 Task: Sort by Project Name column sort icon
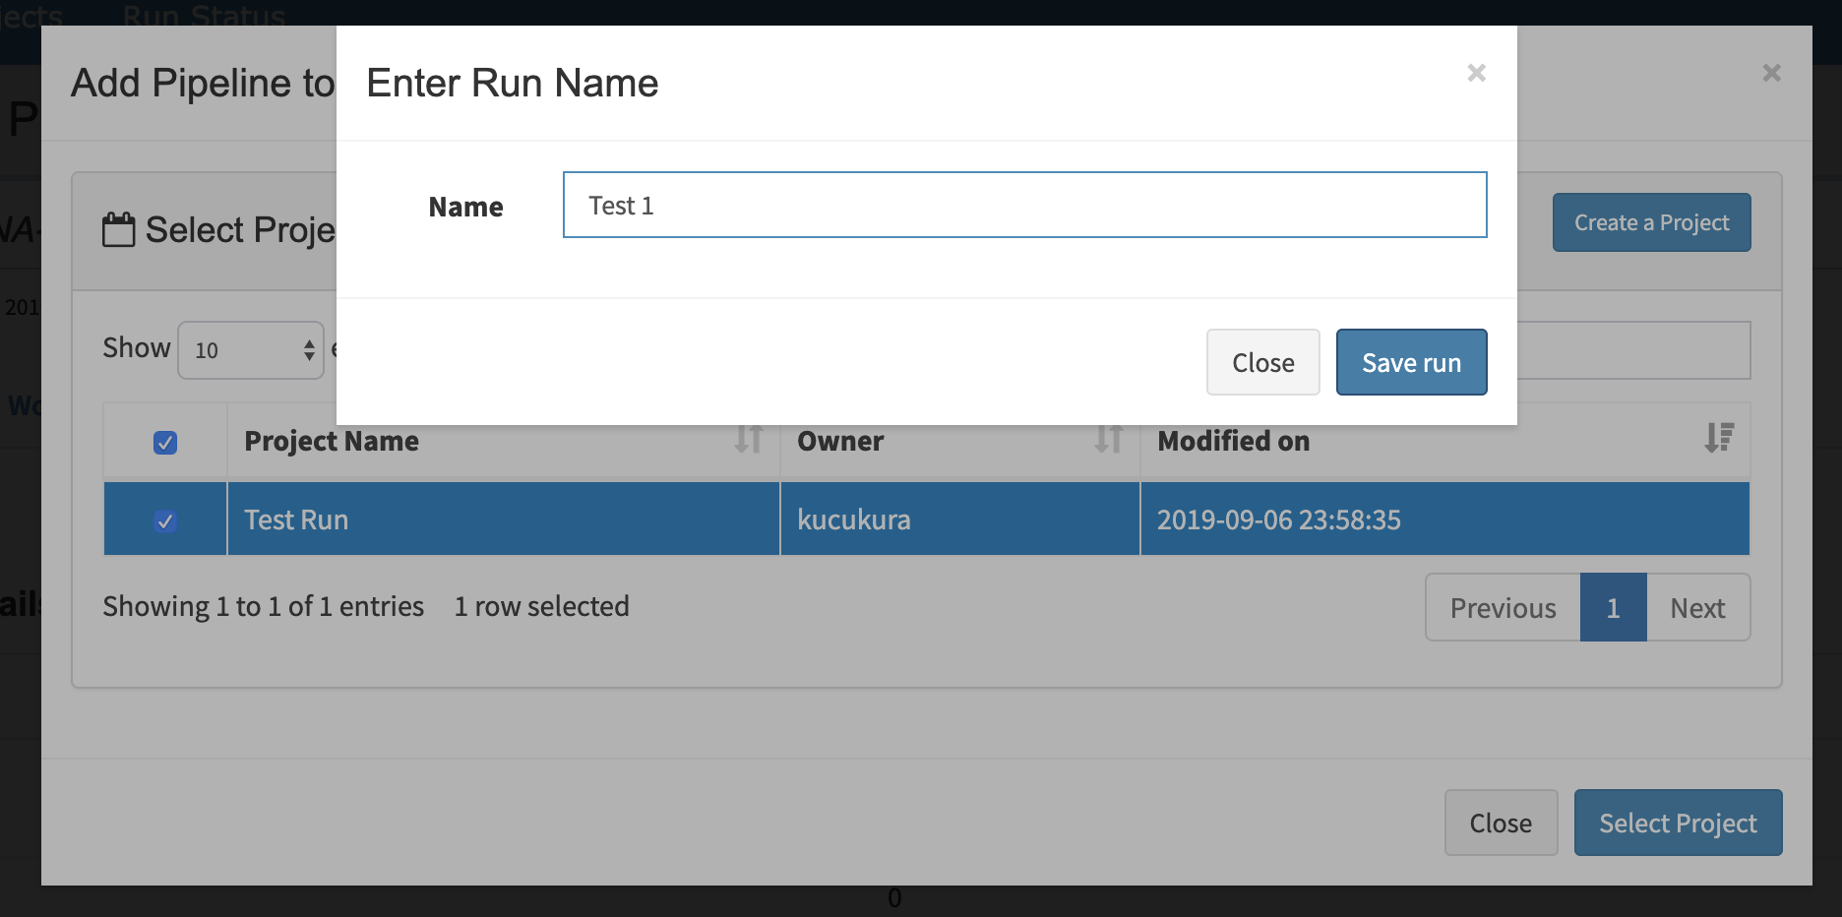(x=749, y=439)
